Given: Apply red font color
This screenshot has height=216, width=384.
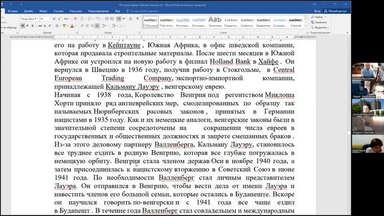Looking at the screenshot, I should click(72, 26).
